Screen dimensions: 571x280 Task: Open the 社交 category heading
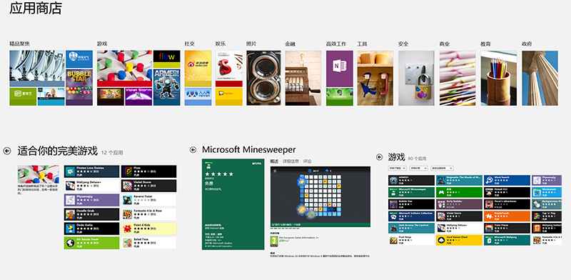[x=190, y=44]
